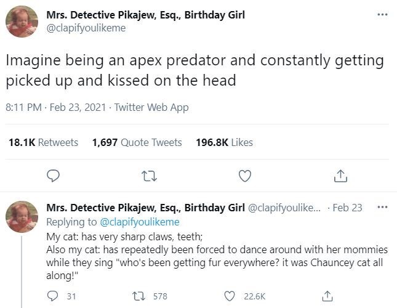The height and width of the screenshot is (308, 397).
Task: Open the 1,697 Quote Tweets list
Action: coord(137,142)
